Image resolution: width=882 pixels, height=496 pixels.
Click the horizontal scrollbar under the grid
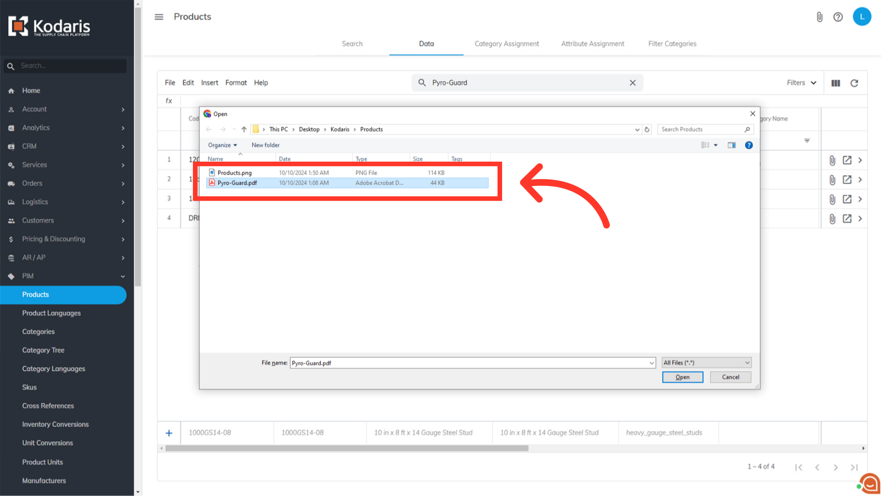(346, 448)
